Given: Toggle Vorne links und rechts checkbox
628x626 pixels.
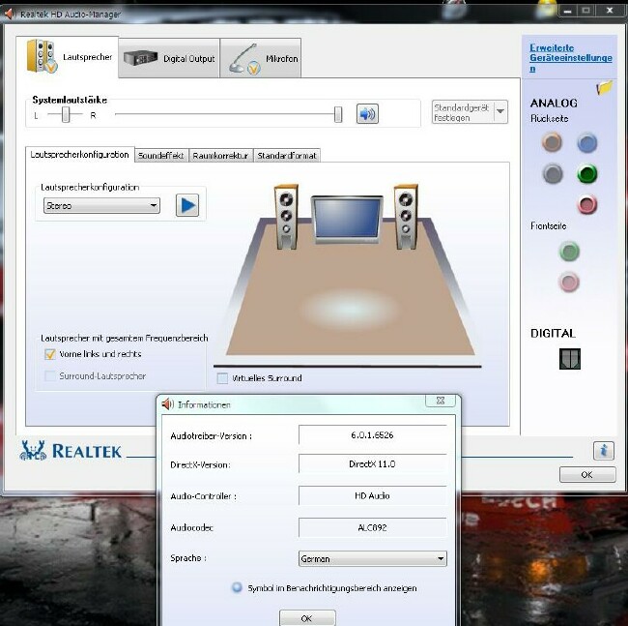Looking at the screenshot, I should 50,354.
